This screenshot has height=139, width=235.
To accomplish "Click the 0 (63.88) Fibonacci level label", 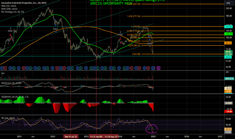I will (136, 54).
